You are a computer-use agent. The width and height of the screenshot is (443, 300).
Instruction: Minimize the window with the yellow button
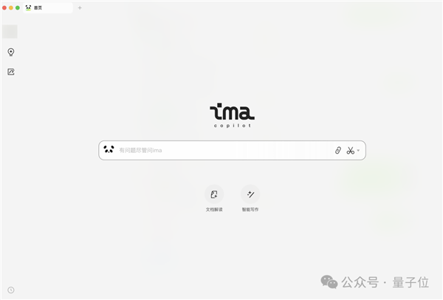(11, 8)
